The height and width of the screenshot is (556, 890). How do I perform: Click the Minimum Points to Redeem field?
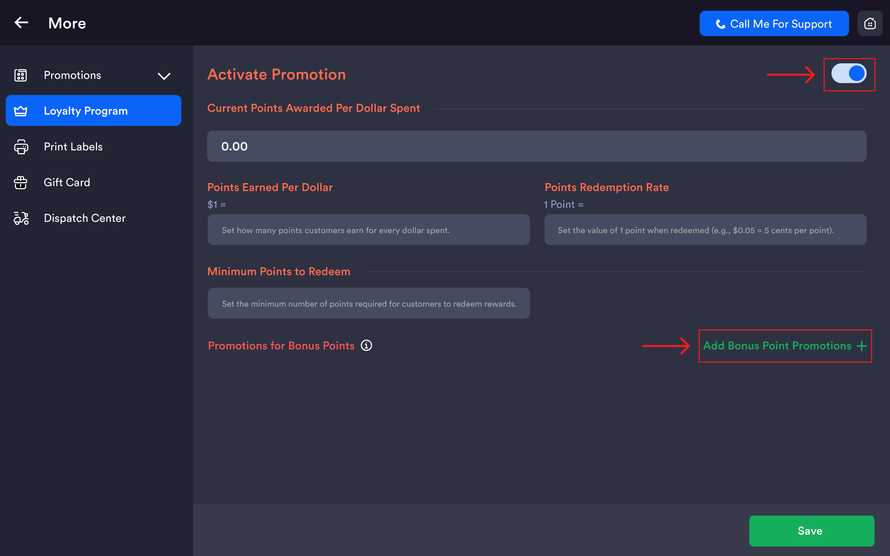368,303
